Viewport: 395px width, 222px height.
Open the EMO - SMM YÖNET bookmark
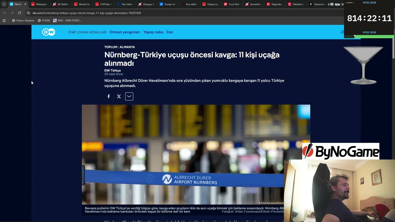[x=67, y=21]
